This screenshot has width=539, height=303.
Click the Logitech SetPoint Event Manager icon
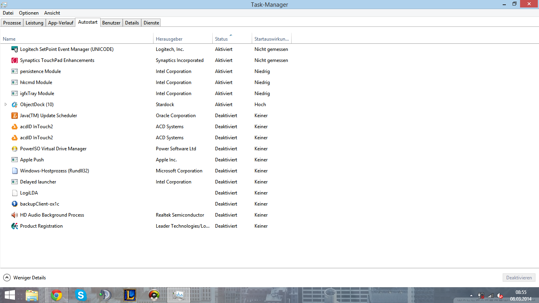pyautogui.click(x=15, y=49)
